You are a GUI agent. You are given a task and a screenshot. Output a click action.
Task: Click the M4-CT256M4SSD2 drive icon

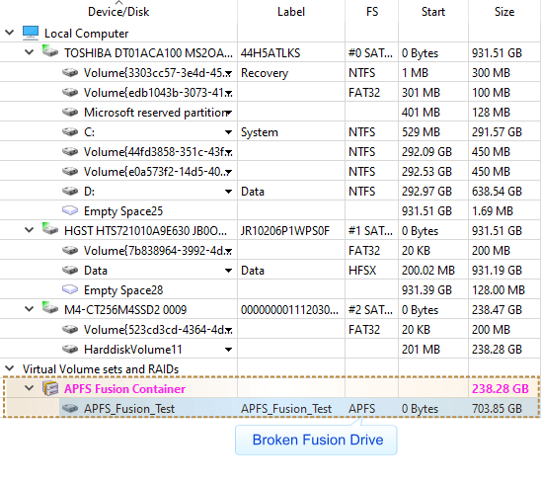click(x=50, y=308)
